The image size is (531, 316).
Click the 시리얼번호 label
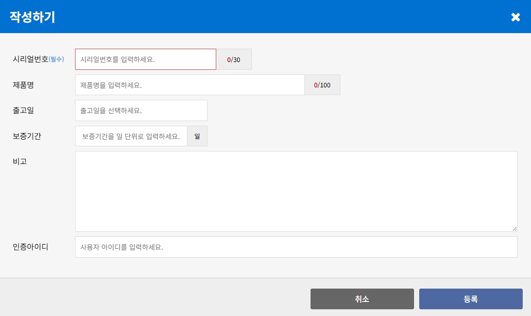coord(31,59)
